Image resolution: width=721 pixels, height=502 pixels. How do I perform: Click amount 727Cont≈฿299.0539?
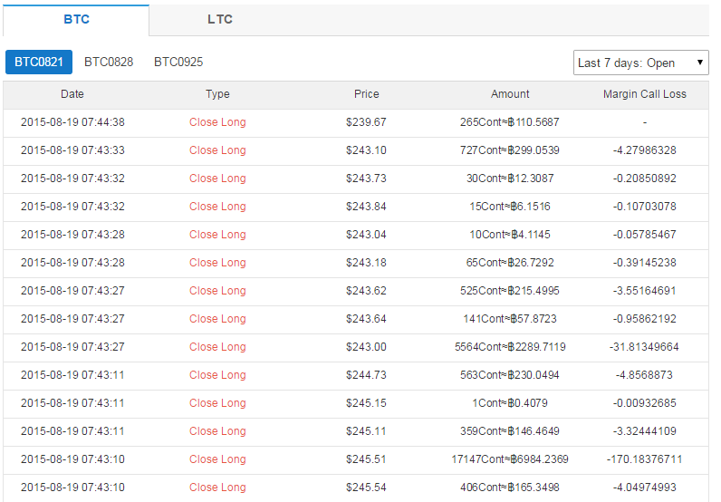click(x=509, y=150)
